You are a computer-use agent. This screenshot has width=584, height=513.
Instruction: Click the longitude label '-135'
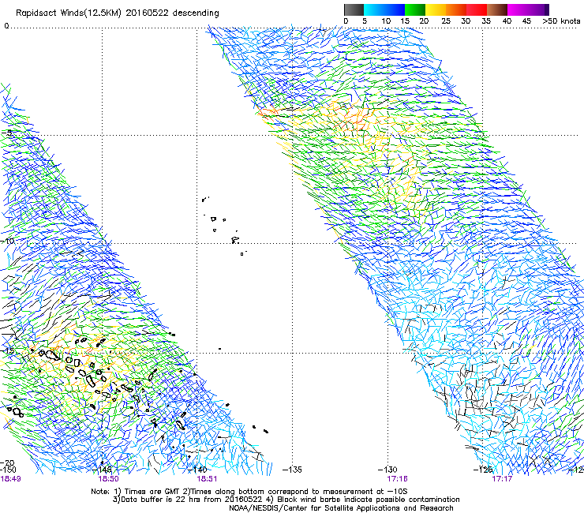coord(292,470)
